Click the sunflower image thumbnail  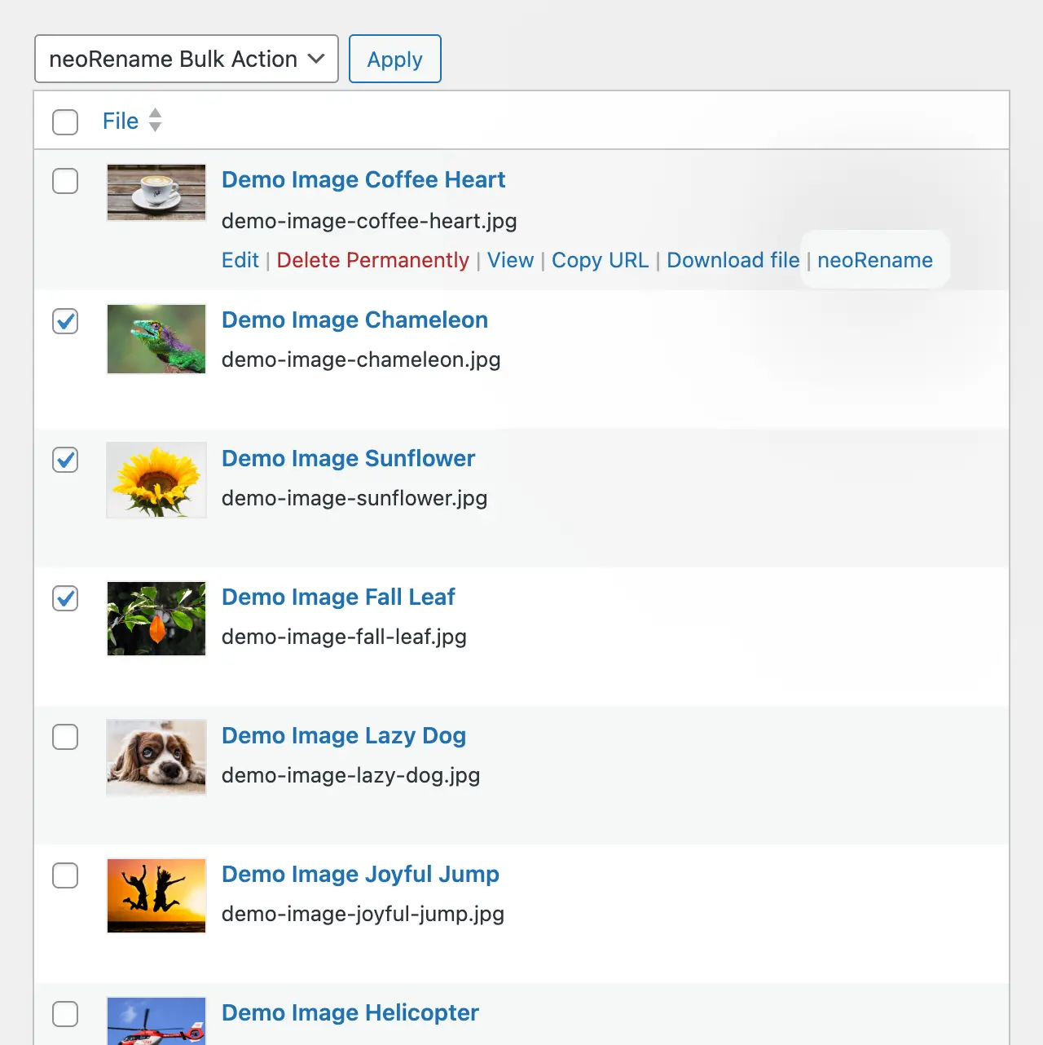(156, 479)
